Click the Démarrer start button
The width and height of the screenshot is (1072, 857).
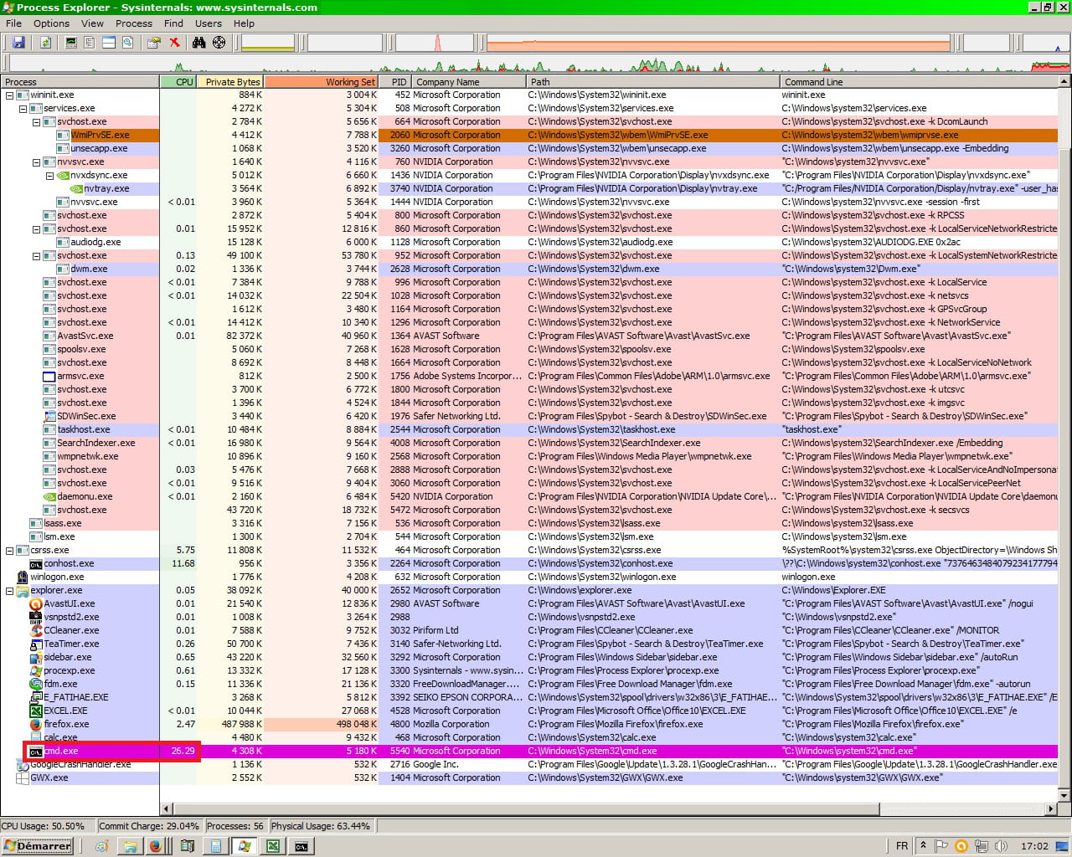tap(39, 846)
